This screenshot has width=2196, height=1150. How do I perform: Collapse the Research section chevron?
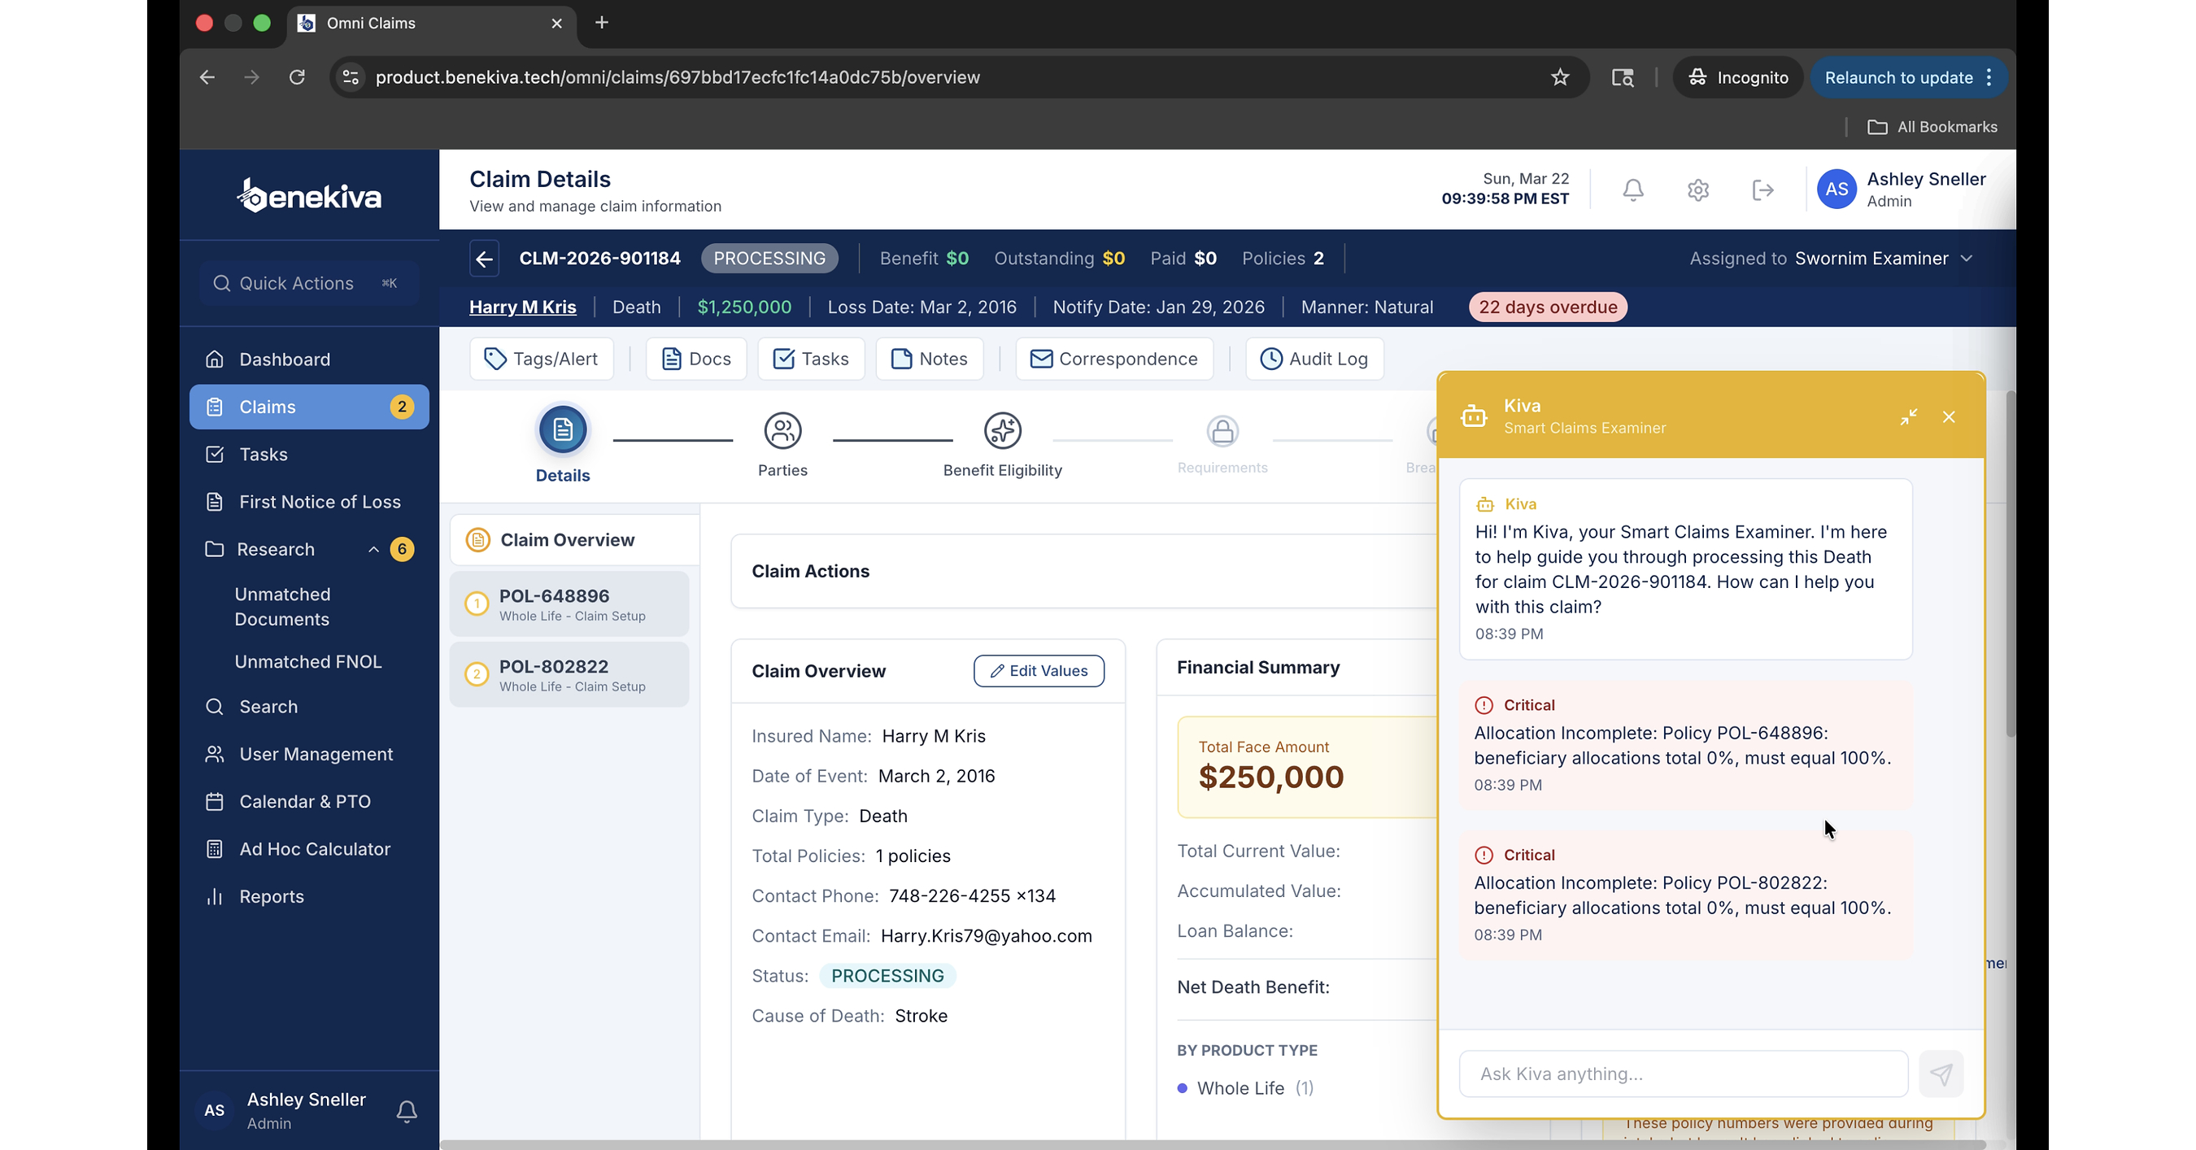click(373, 550)
